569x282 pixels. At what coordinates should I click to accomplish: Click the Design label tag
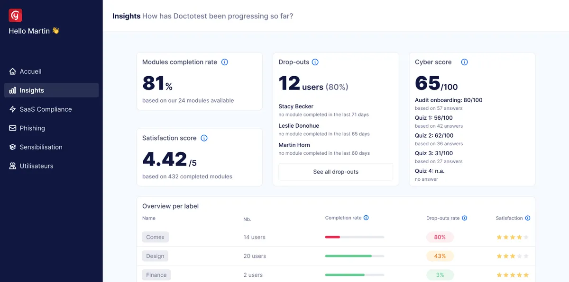[155, 256]
